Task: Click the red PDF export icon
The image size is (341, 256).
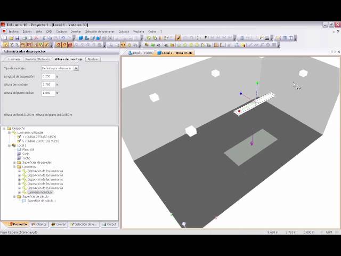Action: point(37,38)
